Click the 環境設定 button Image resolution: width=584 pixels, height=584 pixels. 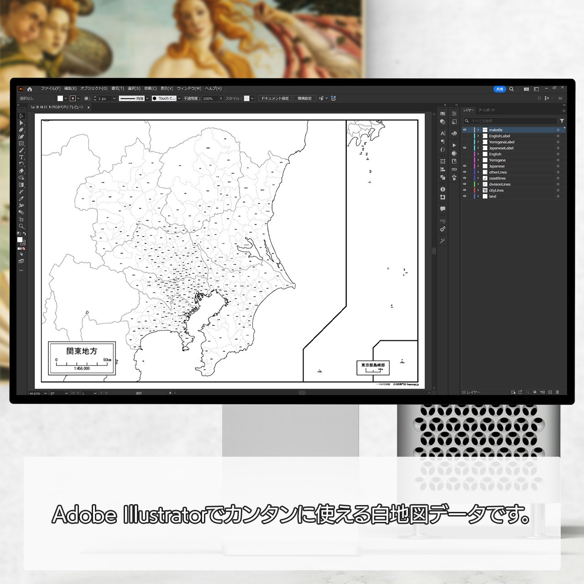click(305, 99)
